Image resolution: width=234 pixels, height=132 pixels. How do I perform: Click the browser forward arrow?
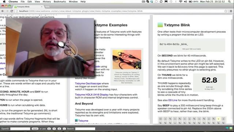7,11
